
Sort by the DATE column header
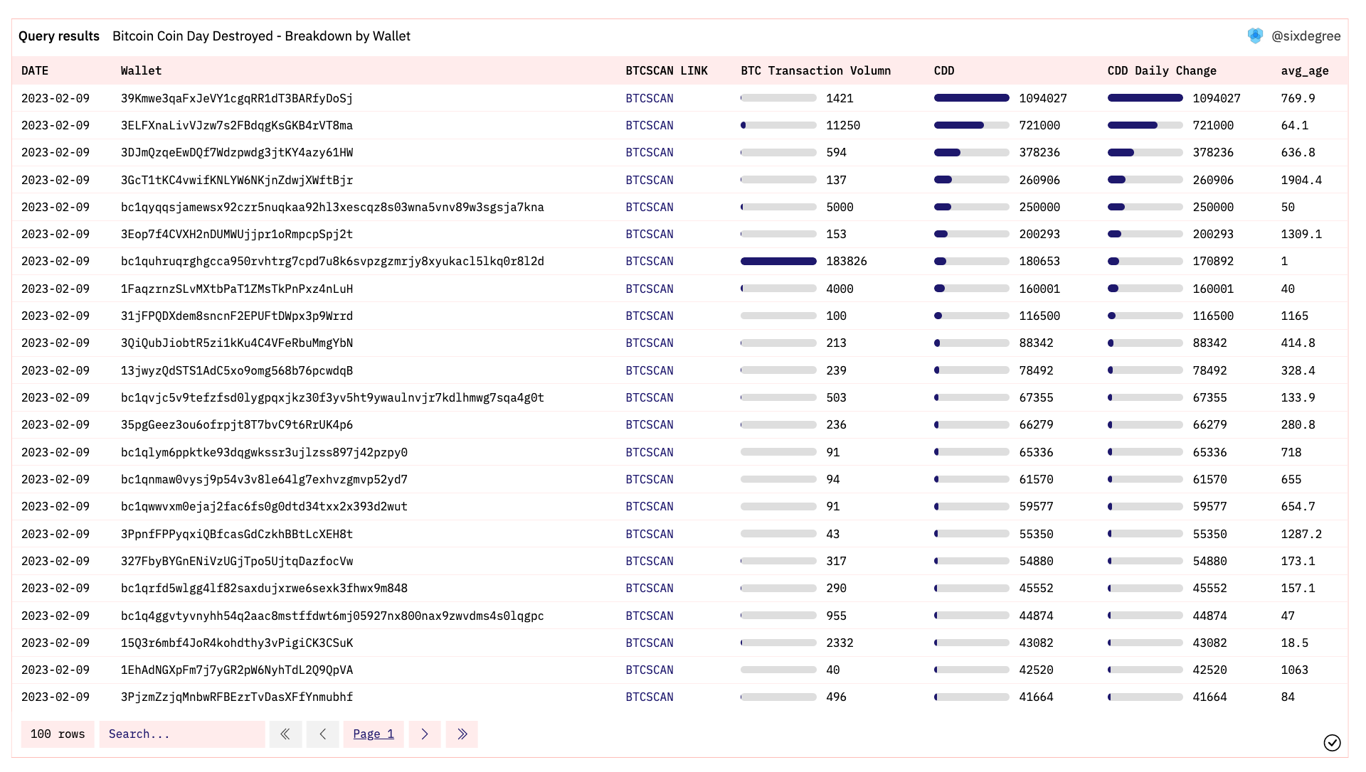(x=35, y=71)
